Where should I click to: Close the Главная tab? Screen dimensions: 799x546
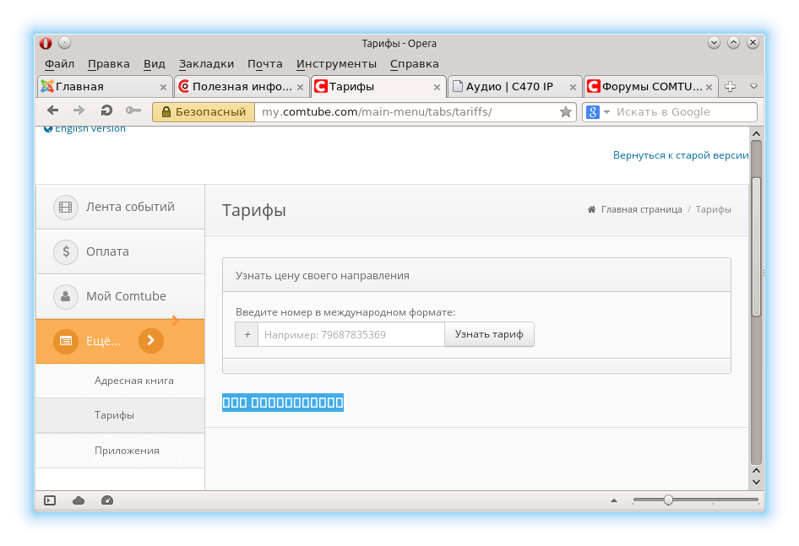click(163, 88)
